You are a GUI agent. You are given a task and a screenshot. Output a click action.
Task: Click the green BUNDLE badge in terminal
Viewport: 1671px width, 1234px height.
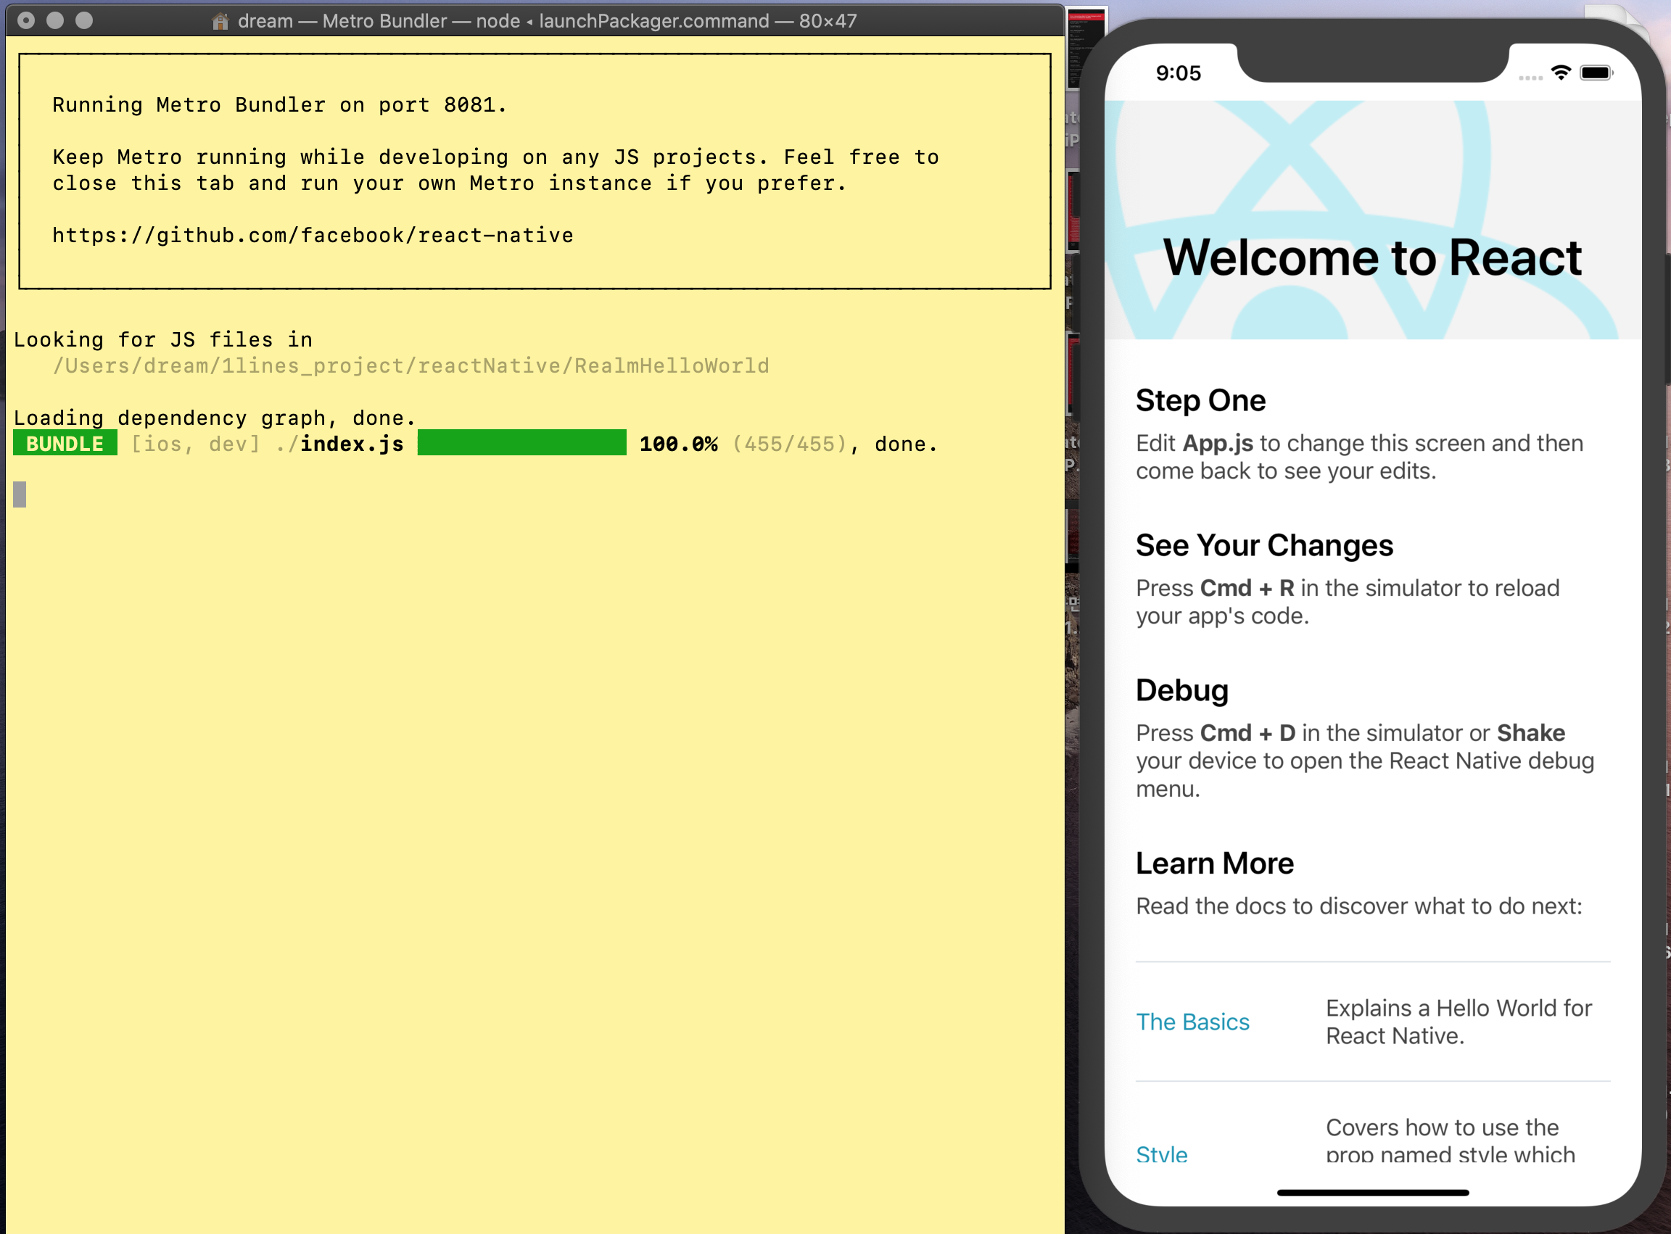click(x=65, y=444)
